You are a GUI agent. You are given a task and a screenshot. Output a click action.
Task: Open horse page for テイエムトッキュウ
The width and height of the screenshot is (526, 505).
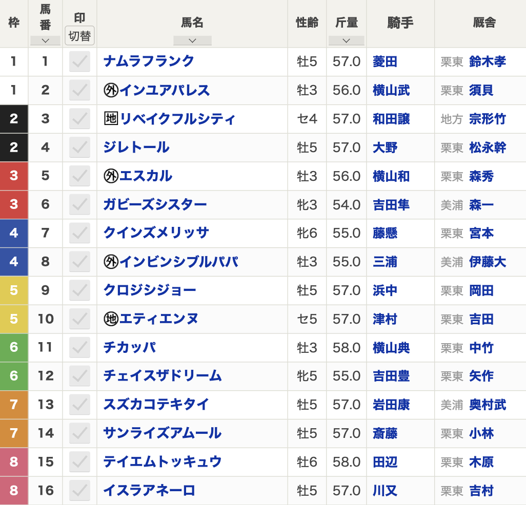click(163, 462)
